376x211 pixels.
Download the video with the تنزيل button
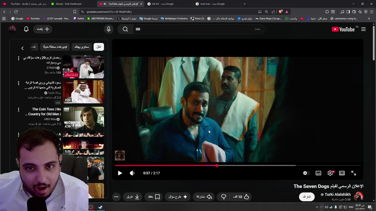[133, 197]
